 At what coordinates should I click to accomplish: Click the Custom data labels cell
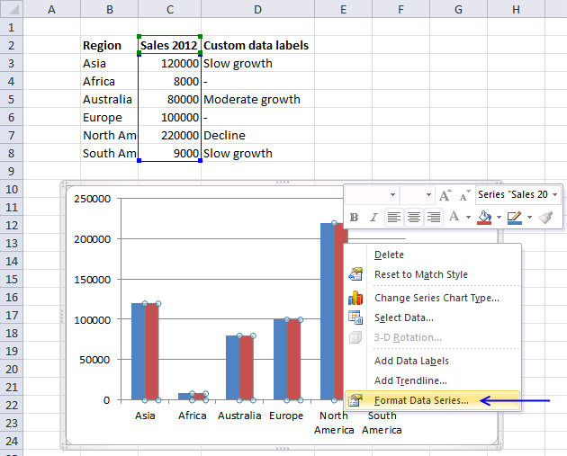click(257, 45)
